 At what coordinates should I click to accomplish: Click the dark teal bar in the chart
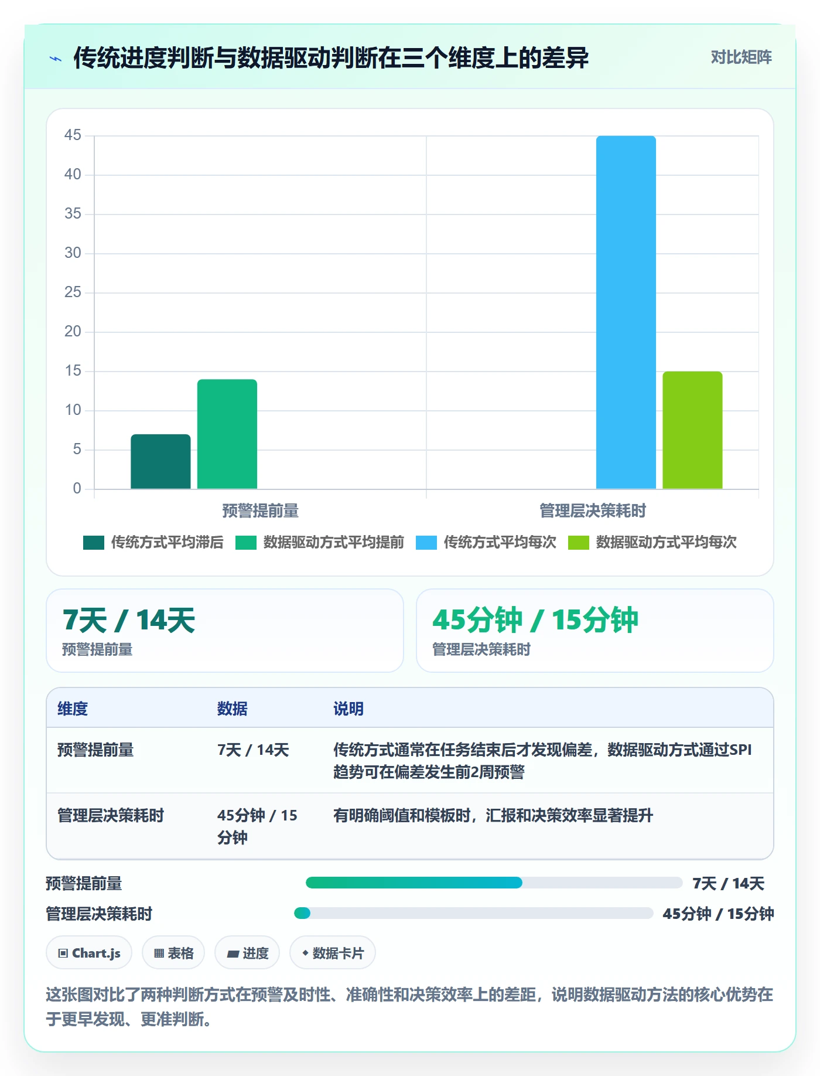click(x=160, y=461)
